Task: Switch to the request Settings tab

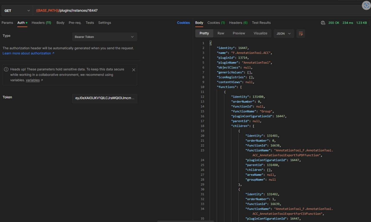Action: 105,23
